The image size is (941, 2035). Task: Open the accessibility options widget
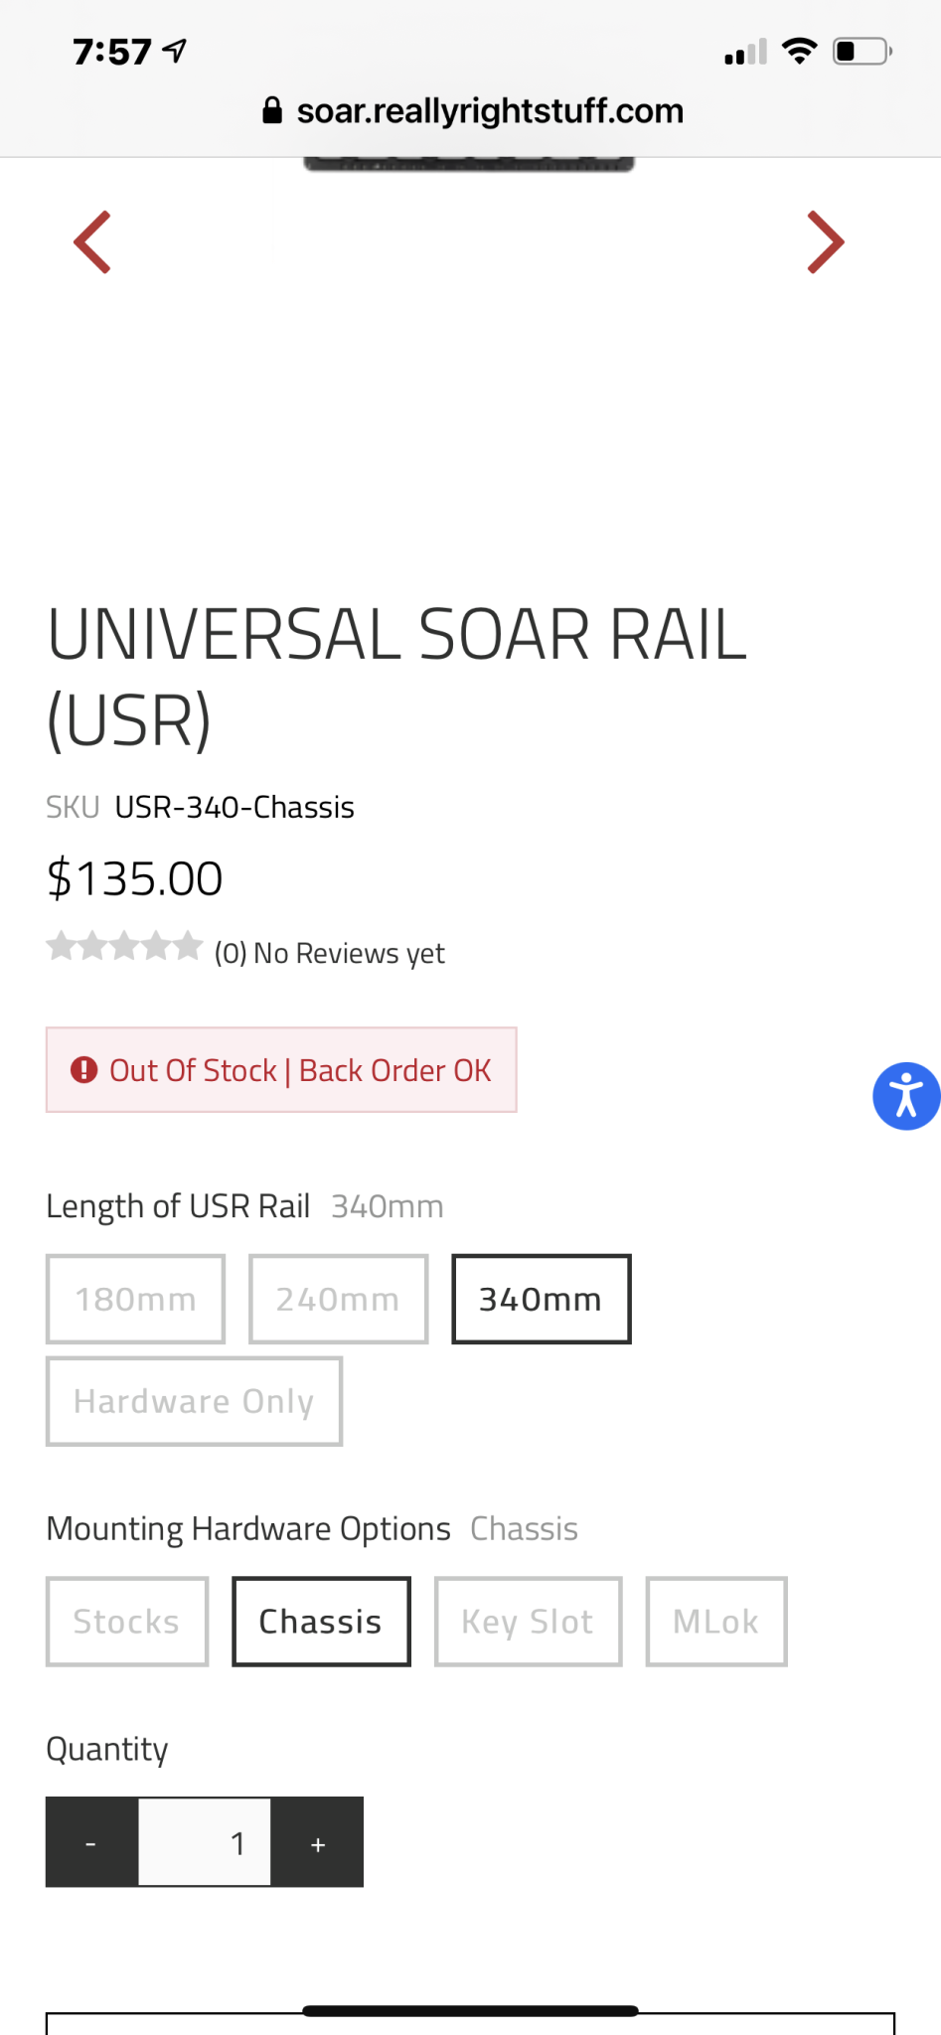(x=906, y=1096)
